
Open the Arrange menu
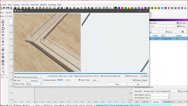[16, 5]
